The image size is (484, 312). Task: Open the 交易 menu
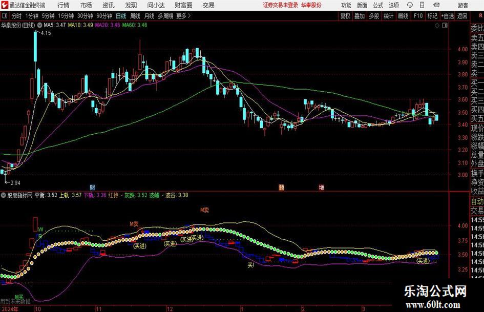click(x=208, y=5)
